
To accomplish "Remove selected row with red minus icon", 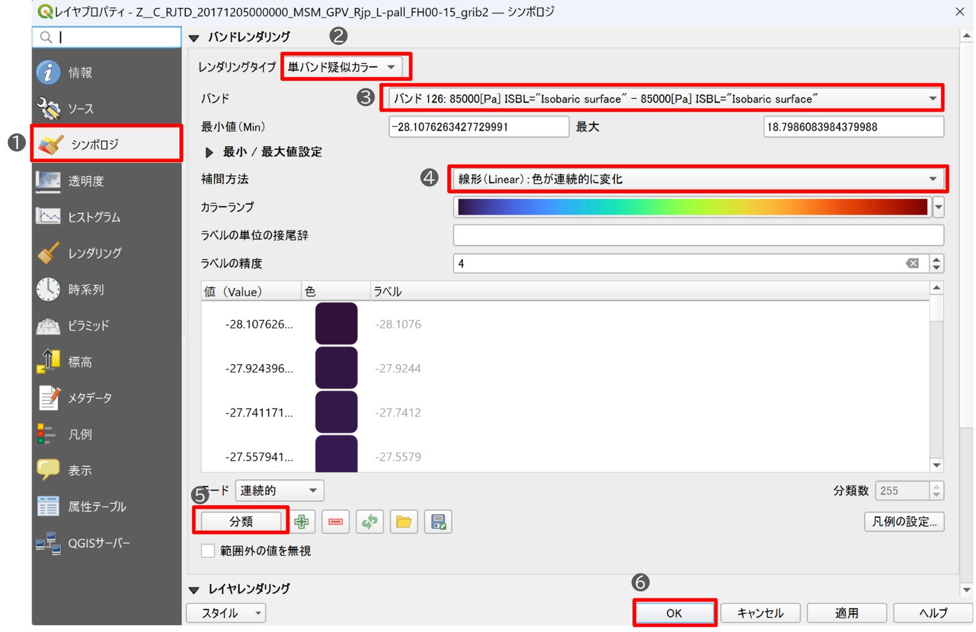I will [335, 522].
